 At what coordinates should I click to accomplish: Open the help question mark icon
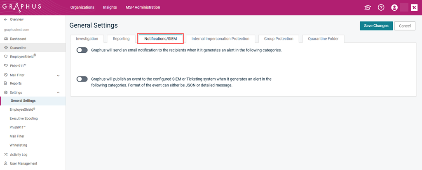tap(381, 7)
